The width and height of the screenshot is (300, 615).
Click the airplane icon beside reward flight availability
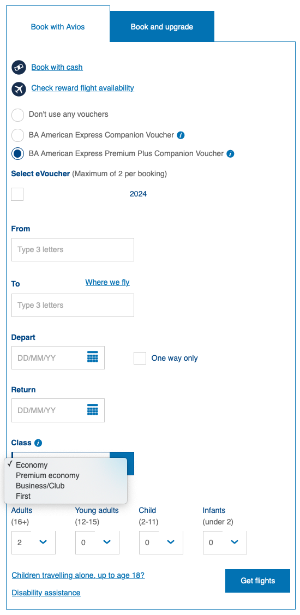pyautogui.click(x=19, y=88)
